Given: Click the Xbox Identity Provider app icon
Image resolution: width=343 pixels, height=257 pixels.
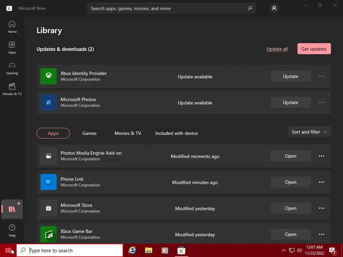Looking at the screenshot, I should [49, 76].
